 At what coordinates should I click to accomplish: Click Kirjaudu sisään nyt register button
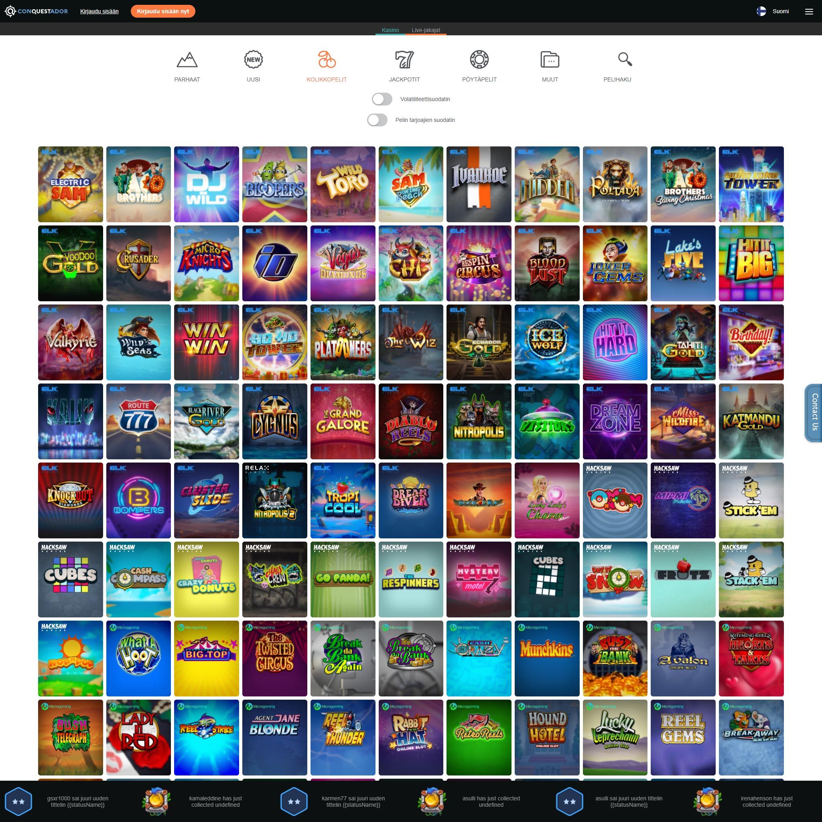click(163, 11)
